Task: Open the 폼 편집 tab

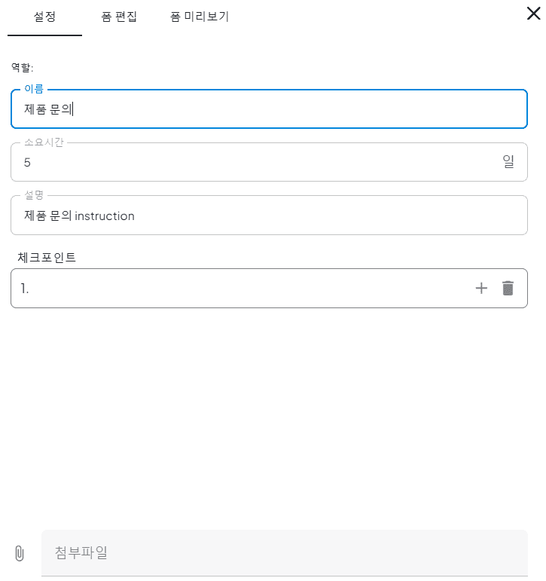Action: [x=119, y=17]
